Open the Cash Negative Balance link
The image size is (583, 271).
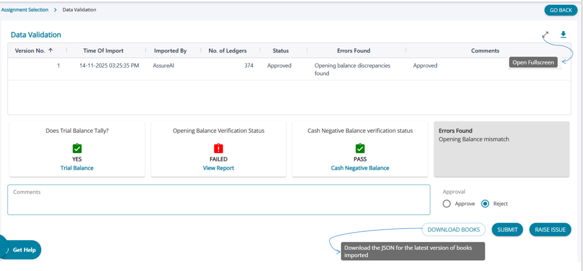tap(360, 168)
